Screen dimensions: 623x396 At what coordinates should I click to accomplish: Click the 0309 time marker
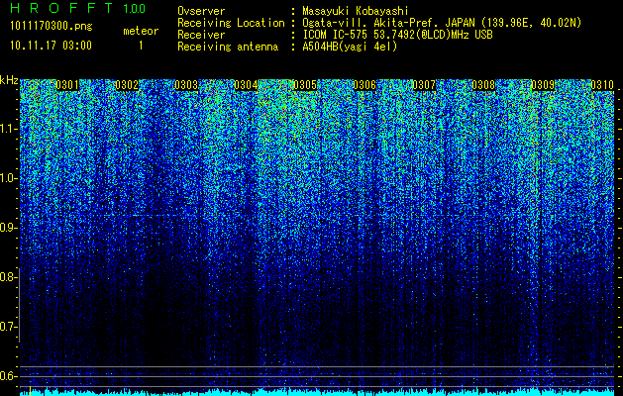[x=543, y=85]
